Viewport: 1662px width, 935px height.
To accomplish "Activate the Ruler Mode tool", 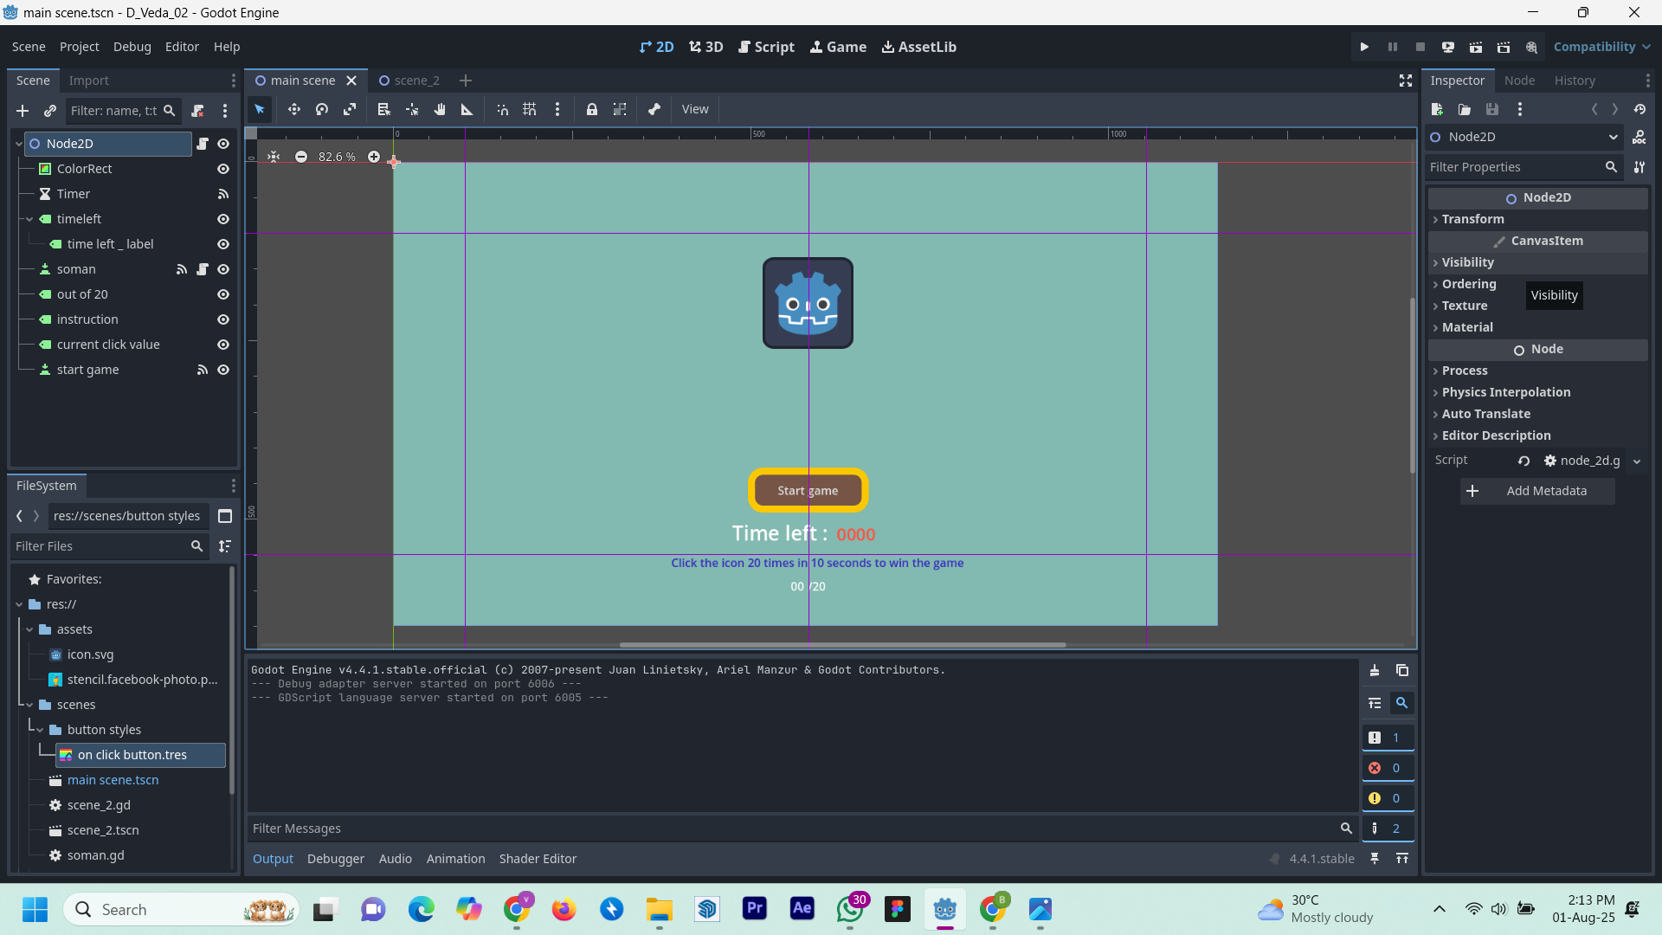I will 467,109.
